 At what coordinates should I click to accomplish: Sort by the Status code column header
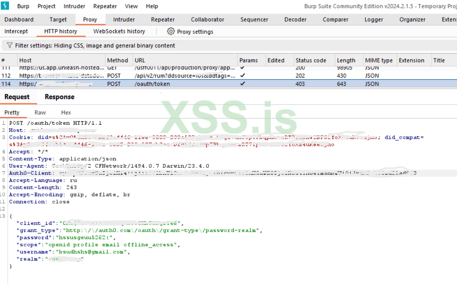314,60
